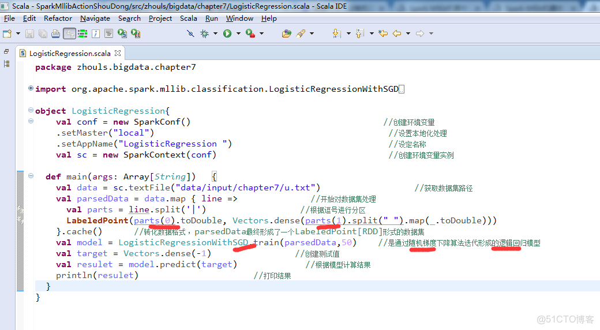The height and width of the screenshot is (330, 600).
Task: Collapse the val conf folding marker
Action: pyautogui.click(x=31, y=121)
